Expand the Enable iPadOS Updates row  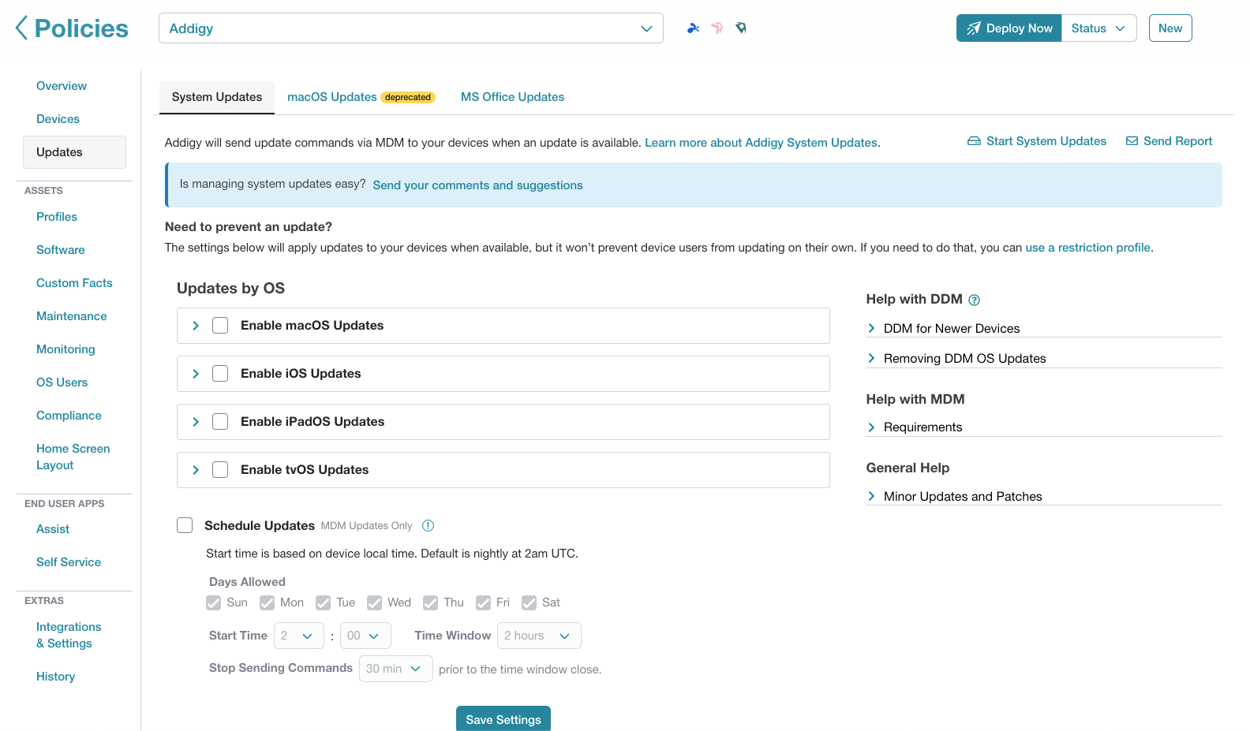[196, 422]
